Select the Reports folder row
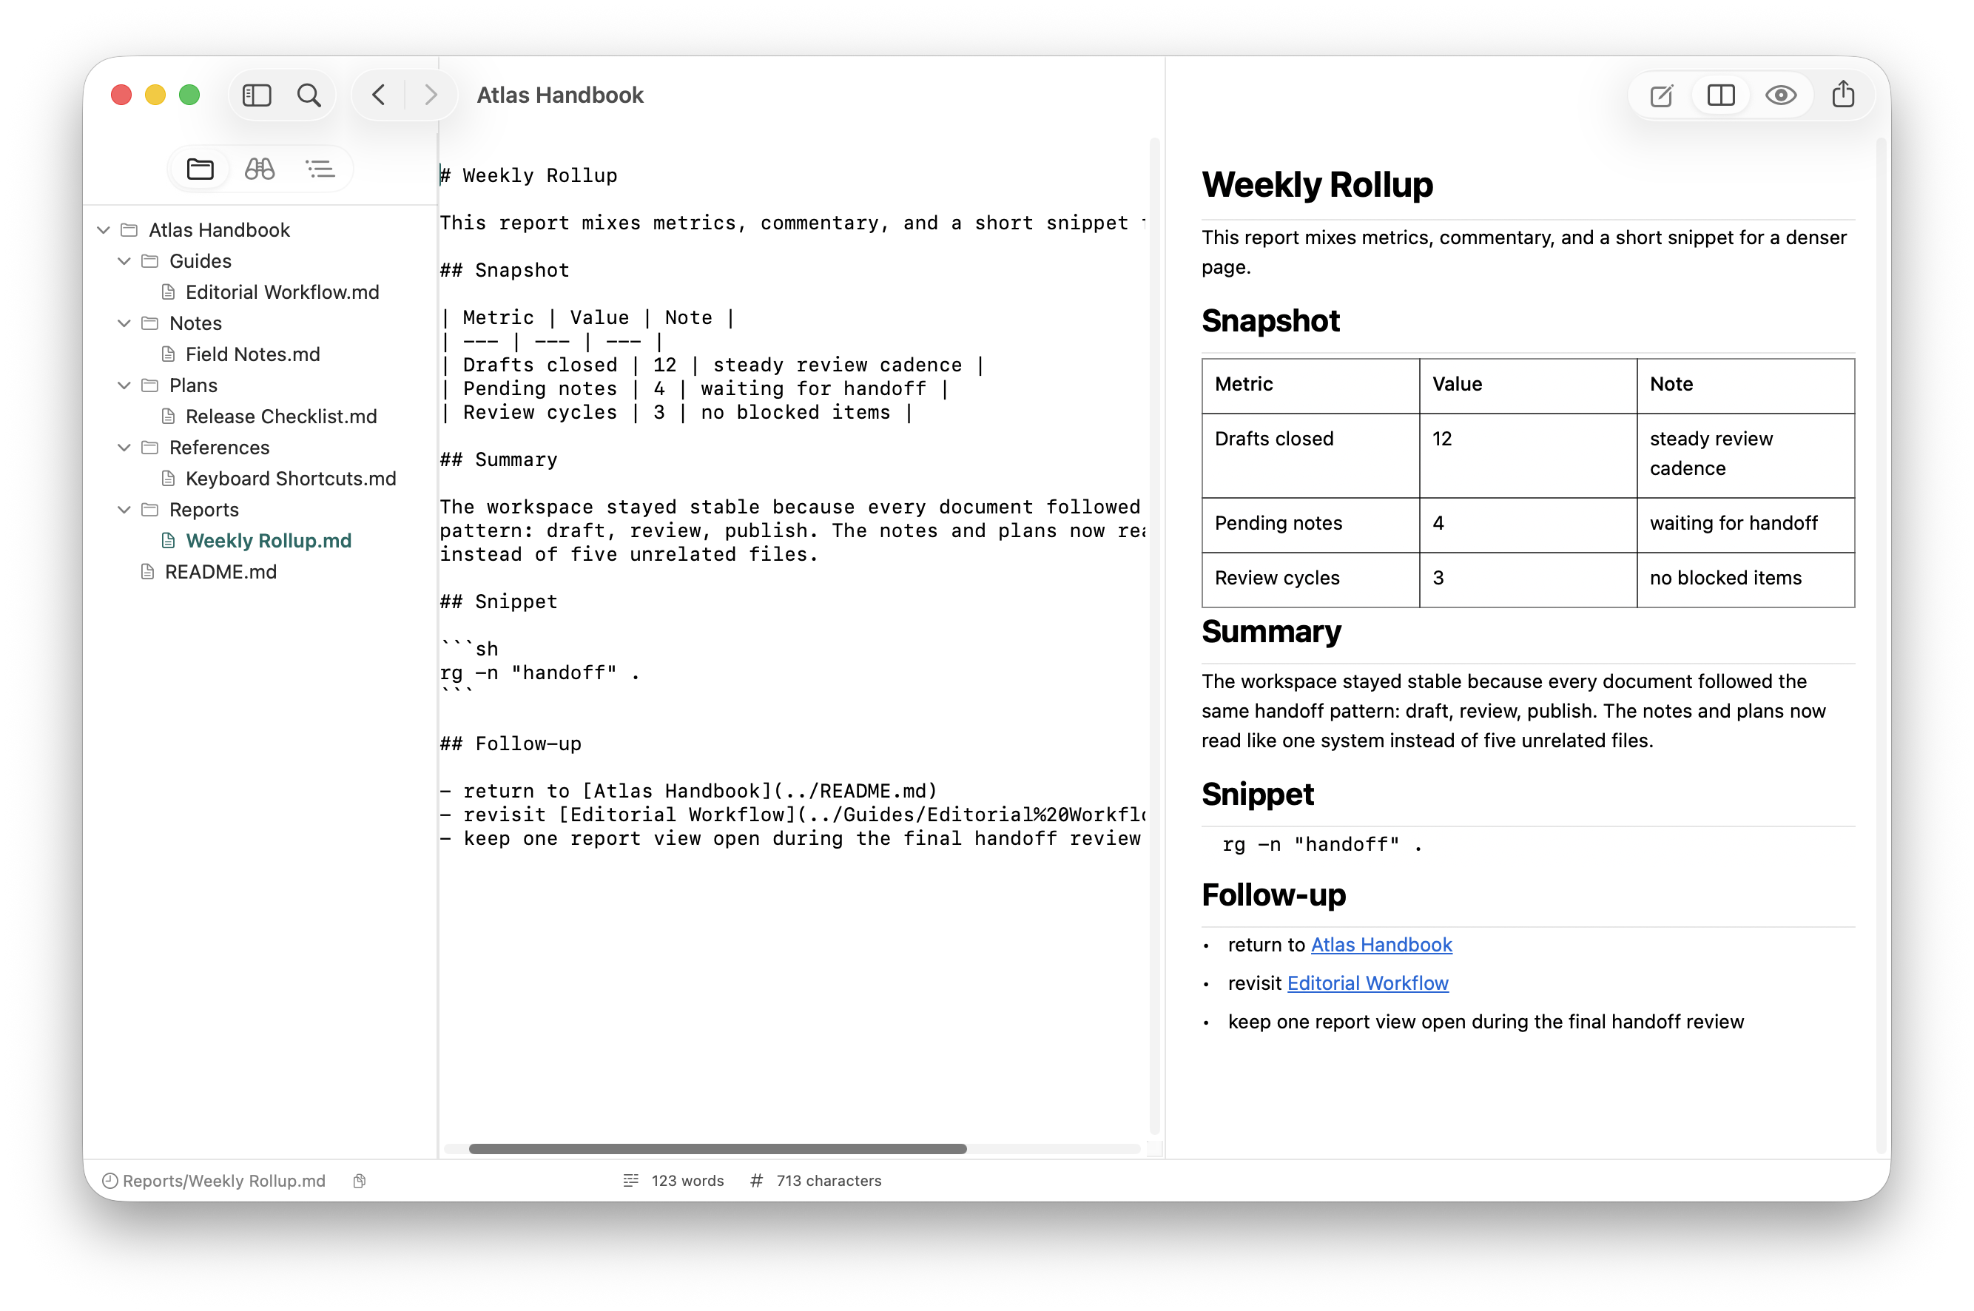This screenshot has height=1311, width=1974. [x=259, y=509]
